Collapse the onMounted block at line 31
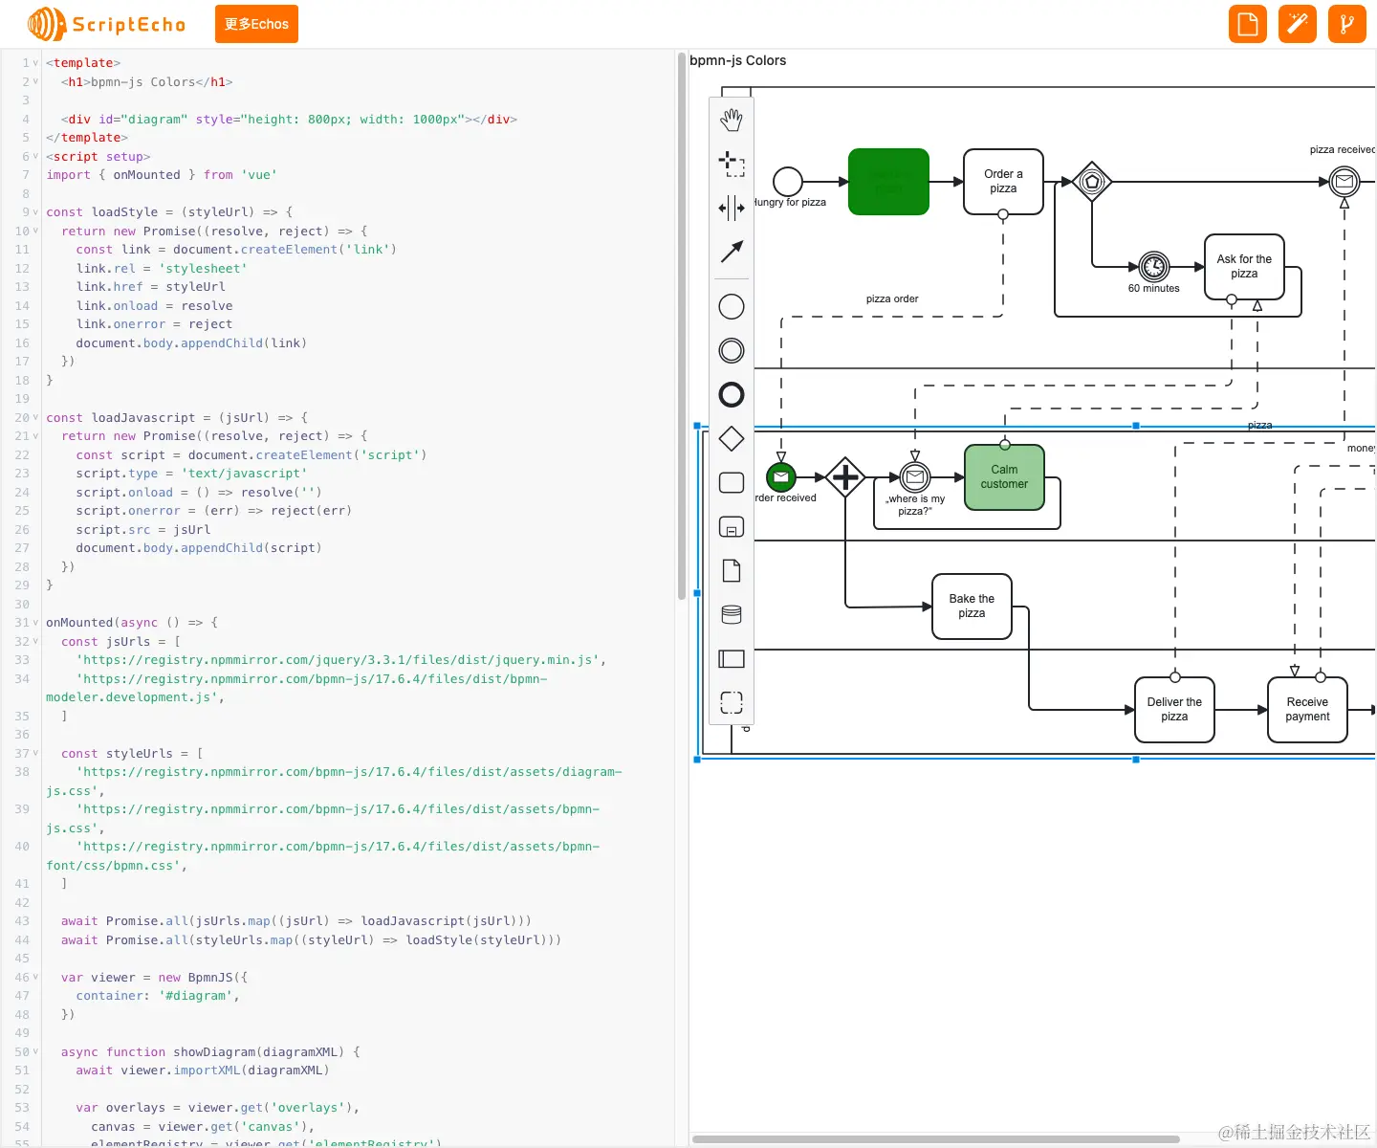Image resolution: width=1377 pixels, height=1148 pixels. pos(36,623)
